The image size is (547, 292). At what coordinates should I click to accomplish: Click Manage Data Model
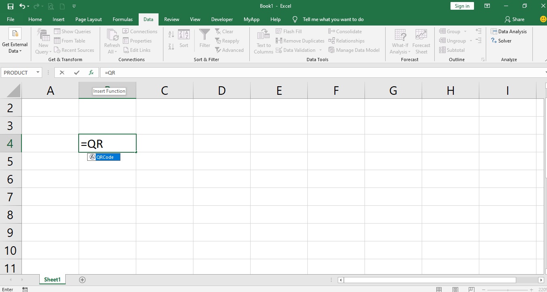(354, 50)
